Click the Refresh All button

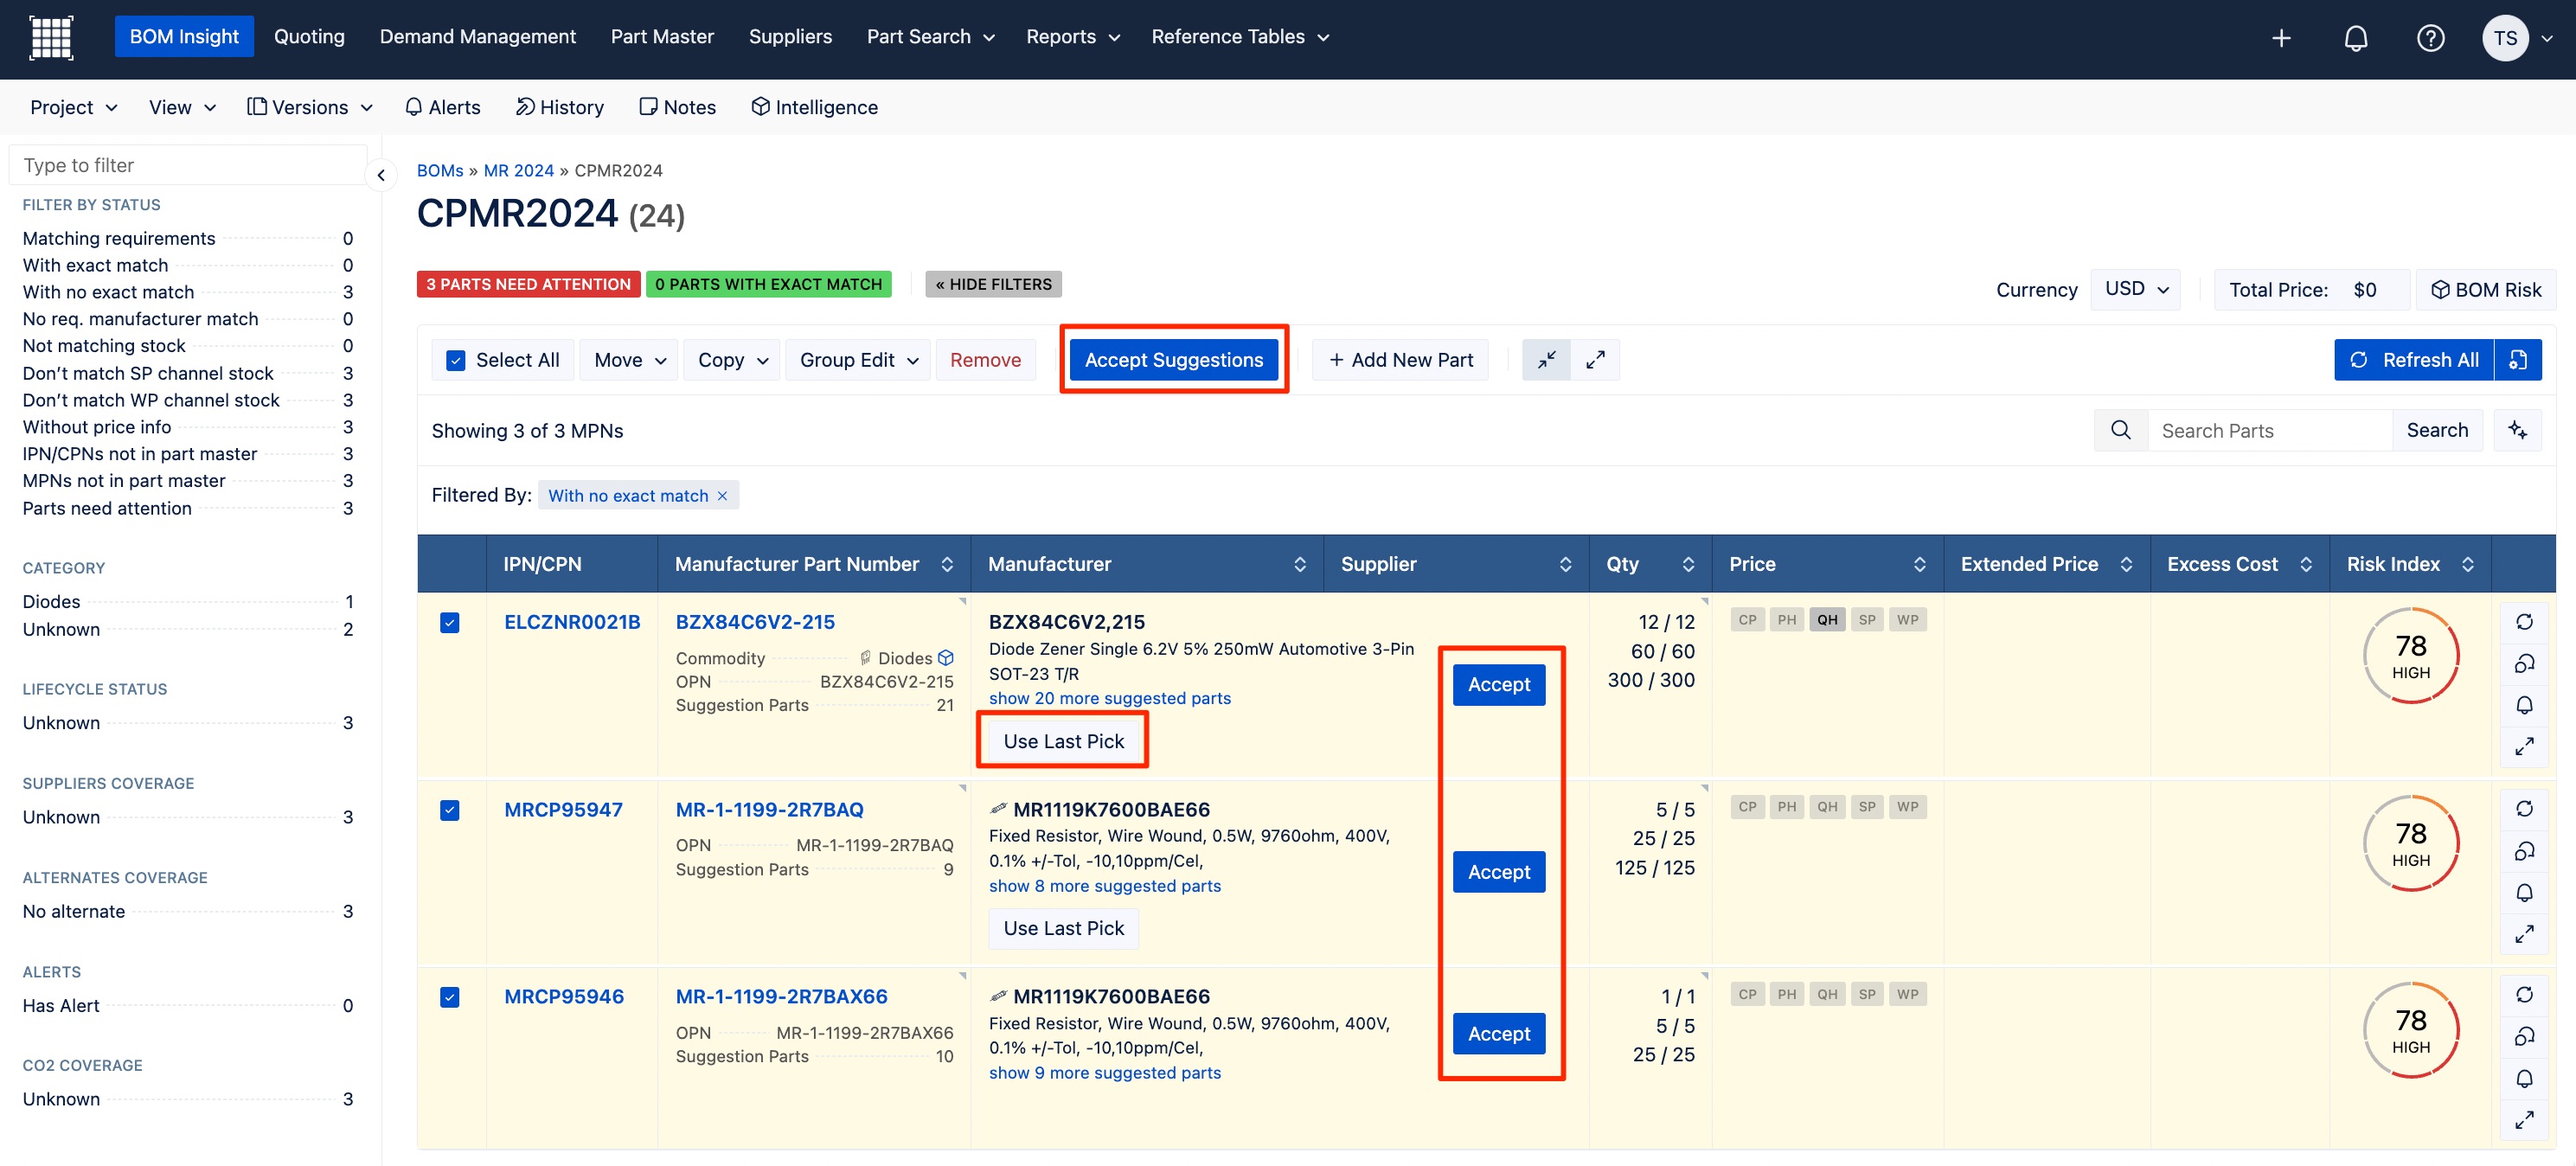tap(2414, 361)
